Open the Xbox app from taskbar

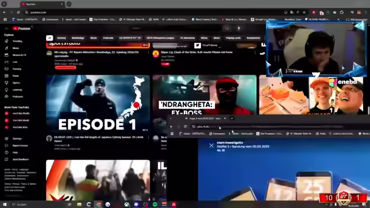tap(127, 205)
